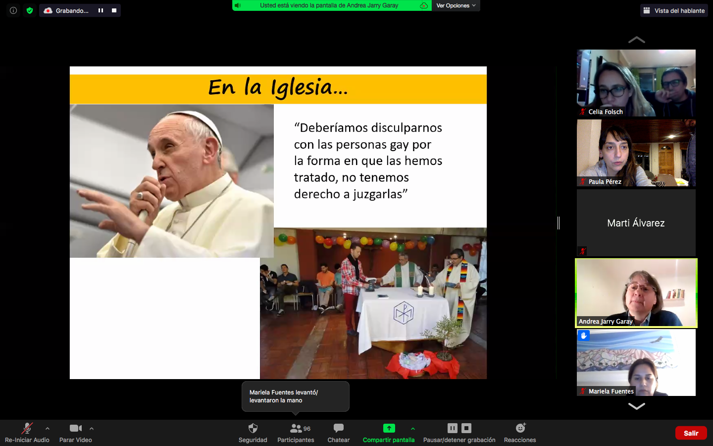Toggle camera off with Parar Video
Screen dimensions: 713x446
[75, 428]
